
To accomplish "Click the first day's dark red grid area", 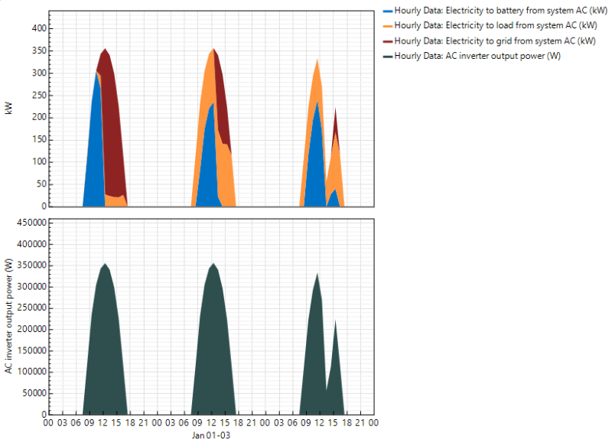I will pos(113,130).
